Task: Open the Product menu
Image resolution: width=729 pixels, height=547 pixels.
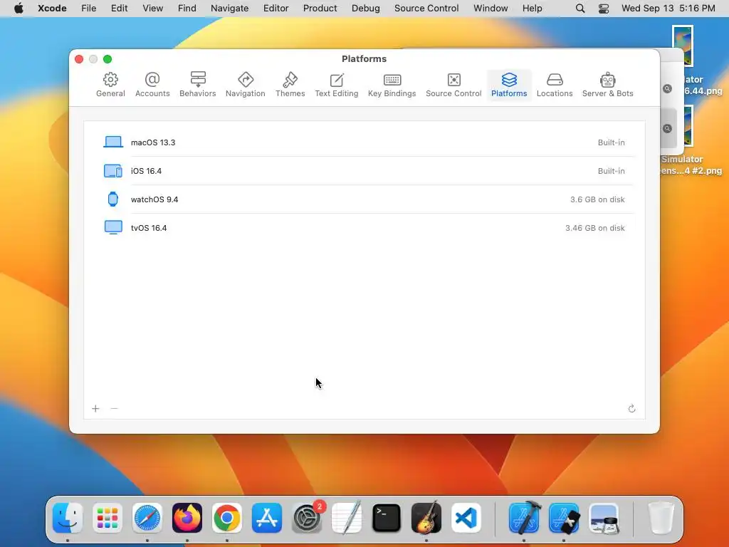Action: [x=320, y=9]
